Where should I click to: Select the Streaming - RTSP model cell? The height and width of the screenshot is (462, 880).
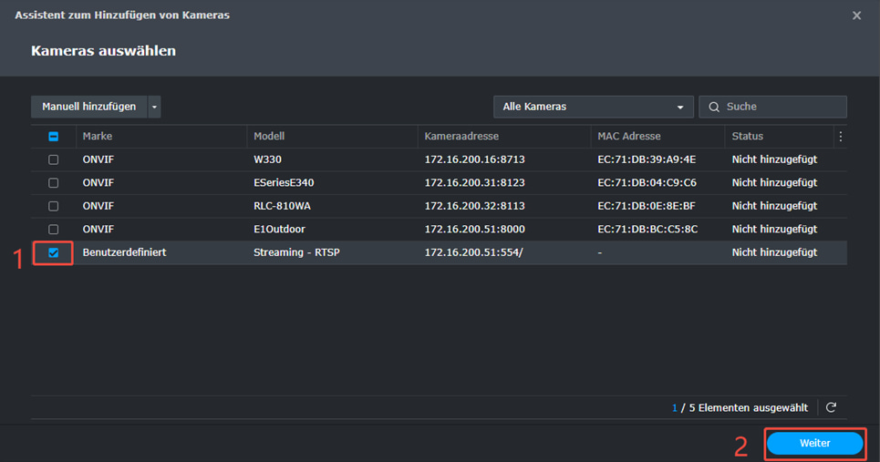297,252
